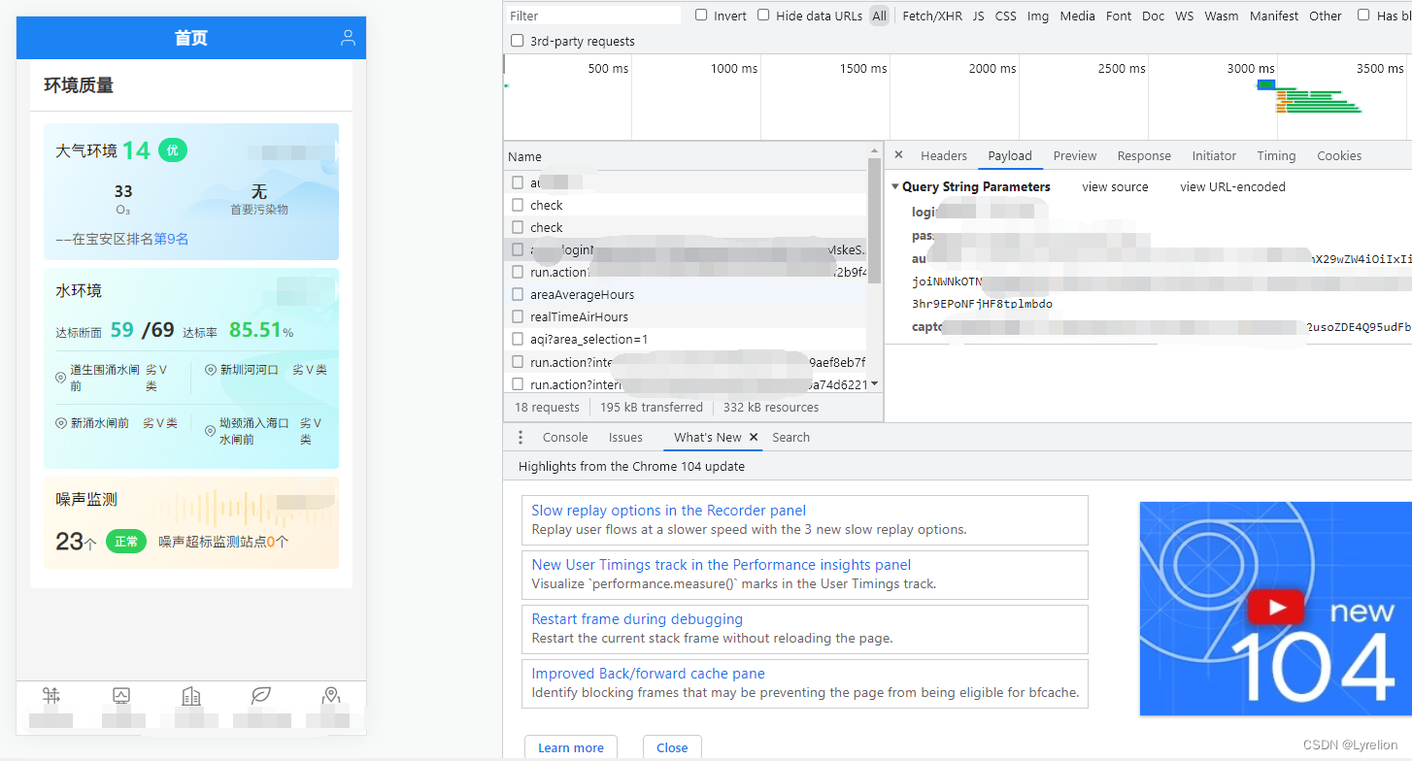
Task: Tap the map pin bottom navigation icon
Action: coord(331,696)
